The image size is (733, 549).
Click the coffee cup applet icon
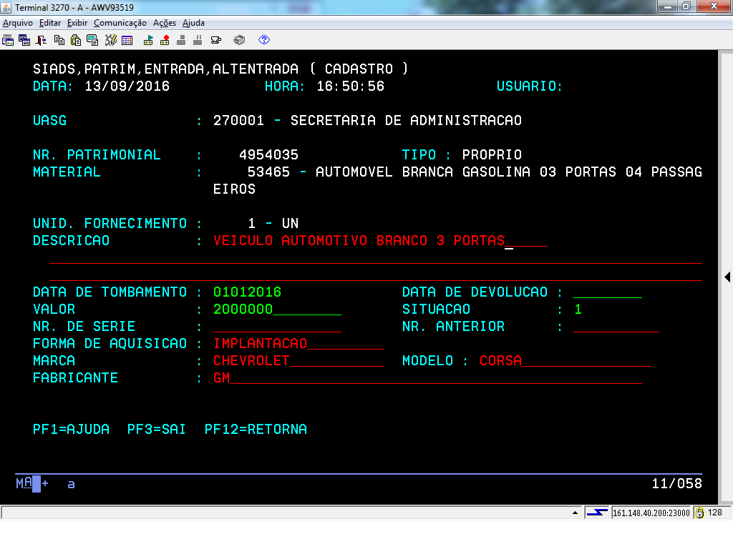216,40
